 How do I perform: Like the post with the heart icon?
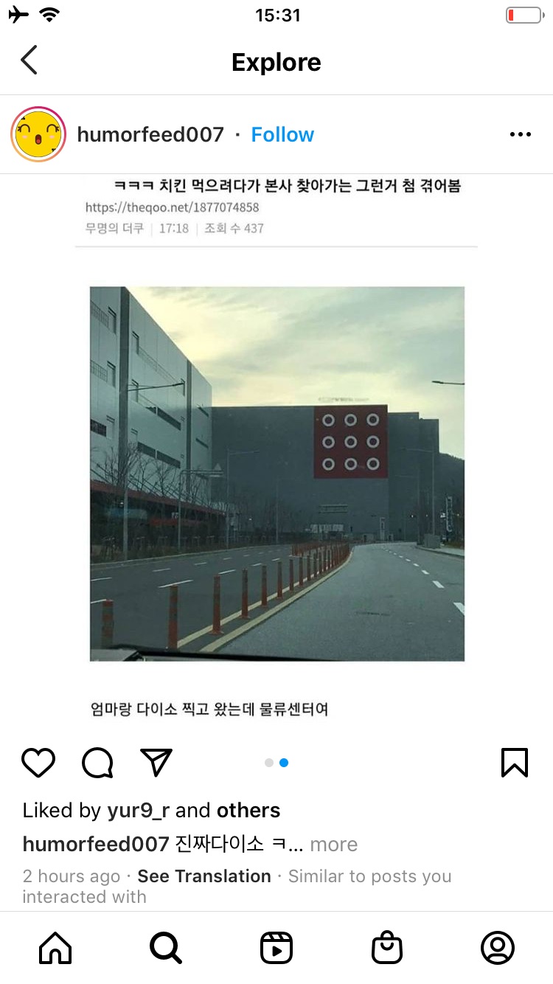click(x=38, y=763)
